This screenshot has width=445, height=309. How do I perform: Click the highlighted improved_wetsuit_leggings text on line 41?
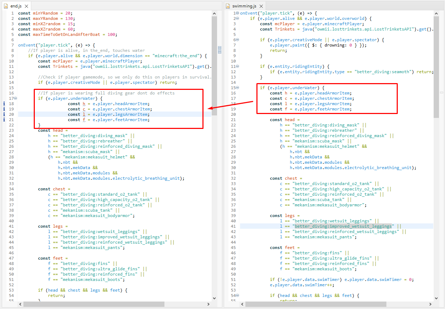pos(343,226)
